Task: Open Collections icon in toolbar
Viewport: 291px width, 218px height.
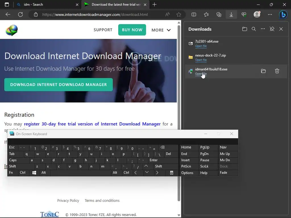Action: pyautogui.click(x=219, y=14)
